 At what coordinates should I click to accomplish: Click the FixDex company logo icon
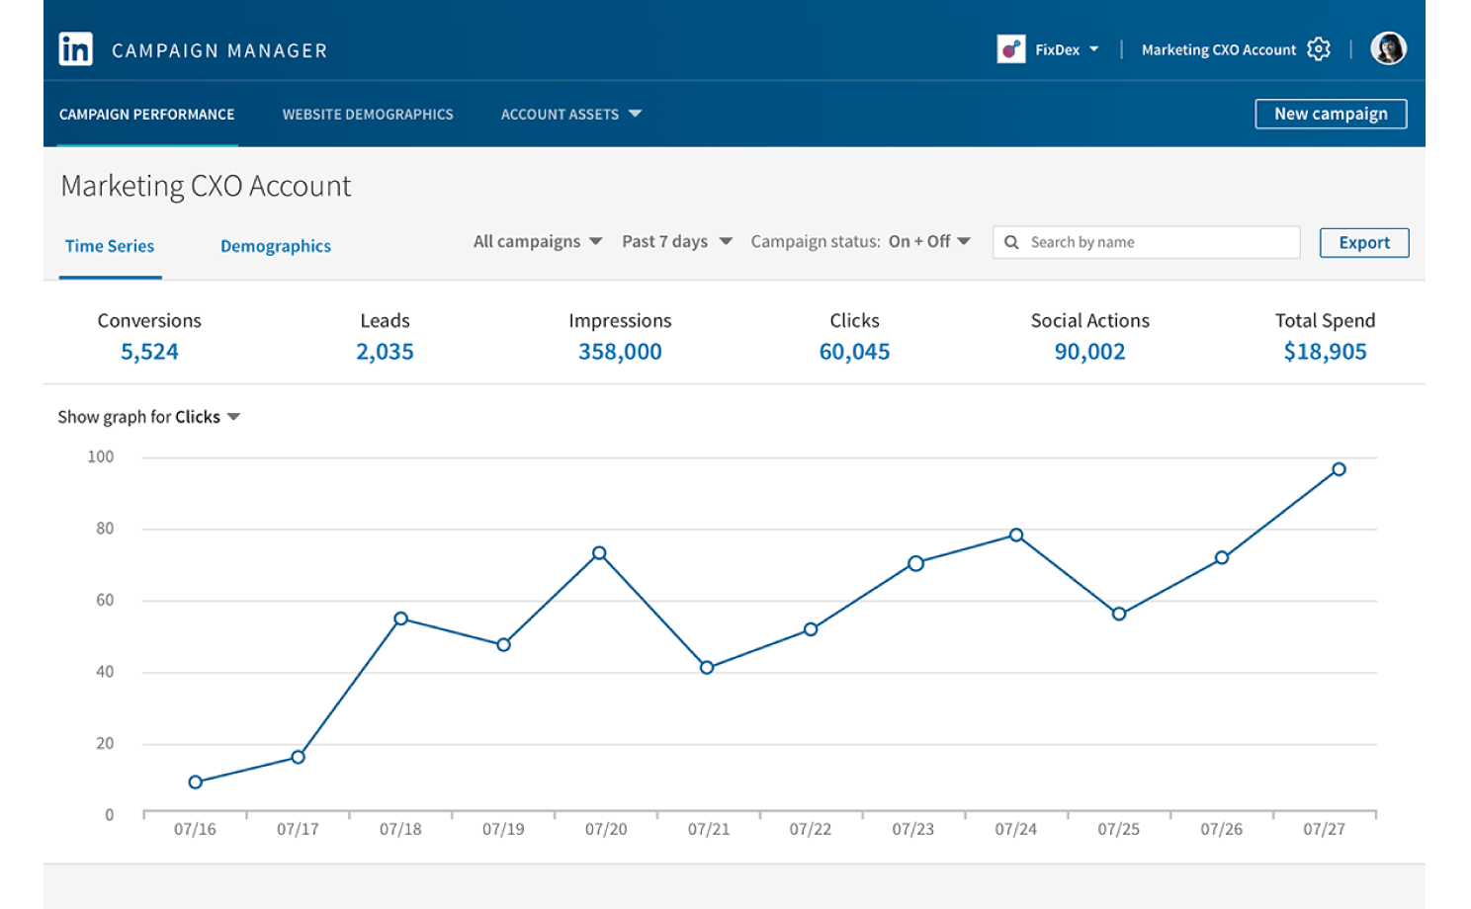point(1011,48)
